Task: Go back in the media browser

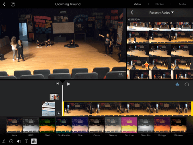Action: pyautogui.click(x=132, y=12)
